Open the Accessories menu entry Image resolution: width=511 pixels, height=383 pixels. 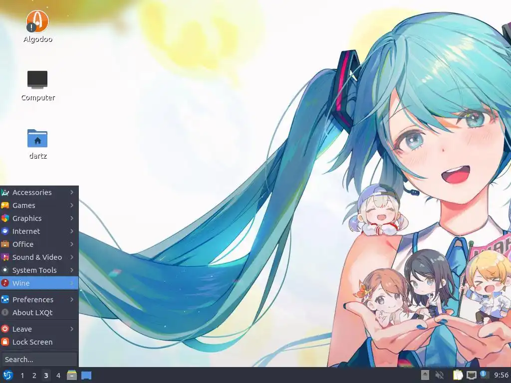(x=39, y=192)
